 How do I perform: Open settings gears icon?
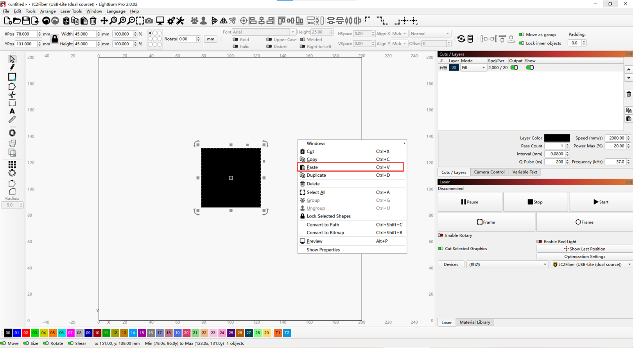171,21
